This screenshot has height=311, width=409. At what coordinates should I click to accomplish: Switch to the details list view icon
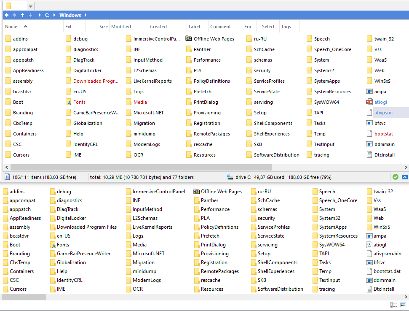[394, 305]
